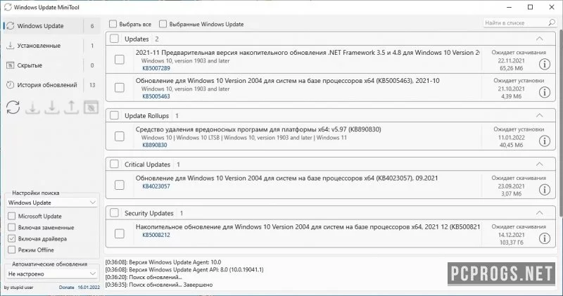Click the 16.01.2022 version date
563x296 pixels.
89,288
